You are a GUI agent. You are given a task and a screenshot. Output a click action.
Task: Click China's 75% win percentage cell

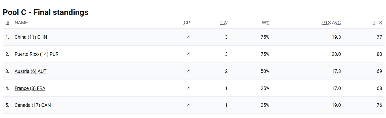265,37
